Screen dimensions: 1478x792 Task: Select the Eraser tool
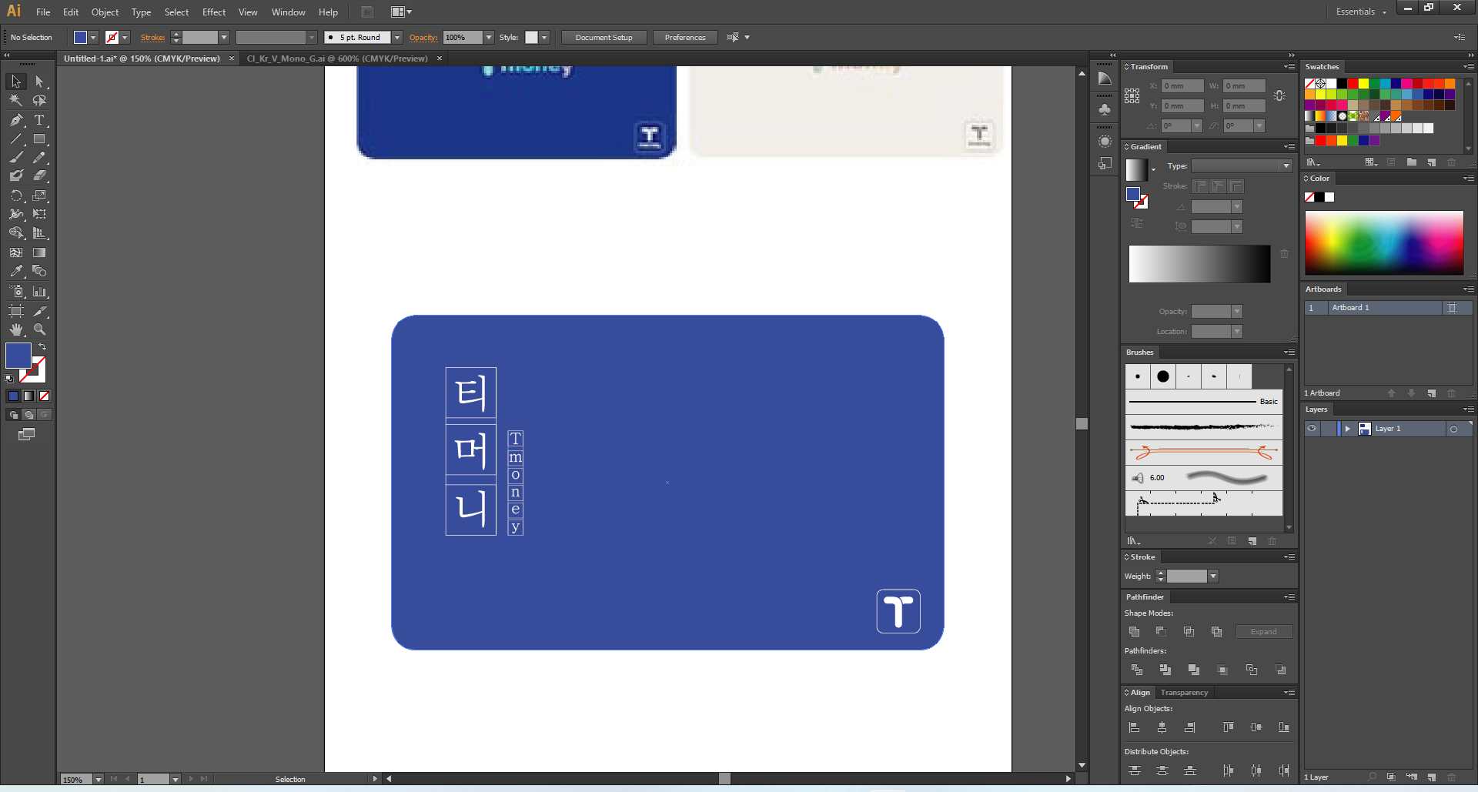pos(39,175)
